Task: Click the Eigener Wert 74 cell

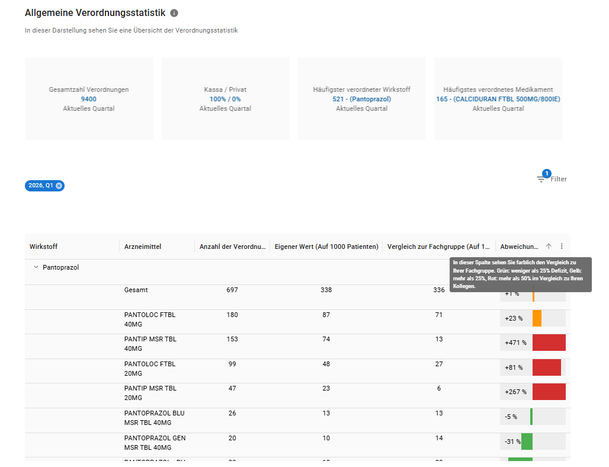Action: point(326,339)
